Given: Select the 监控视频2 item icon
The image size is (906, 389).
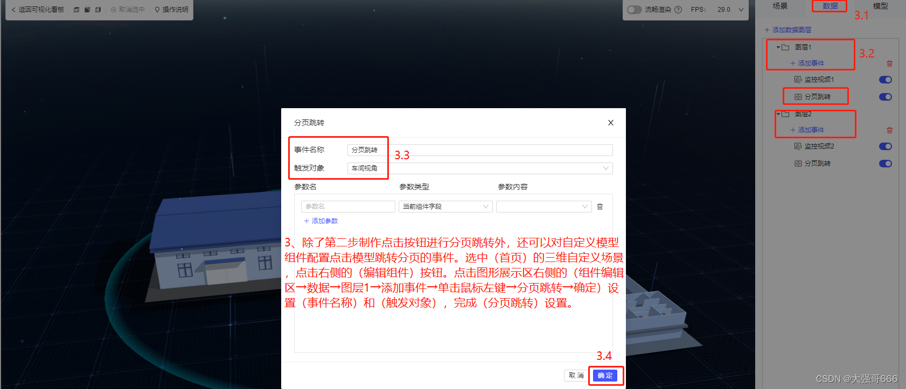Looking at the screenshot, I should [798, 146].
